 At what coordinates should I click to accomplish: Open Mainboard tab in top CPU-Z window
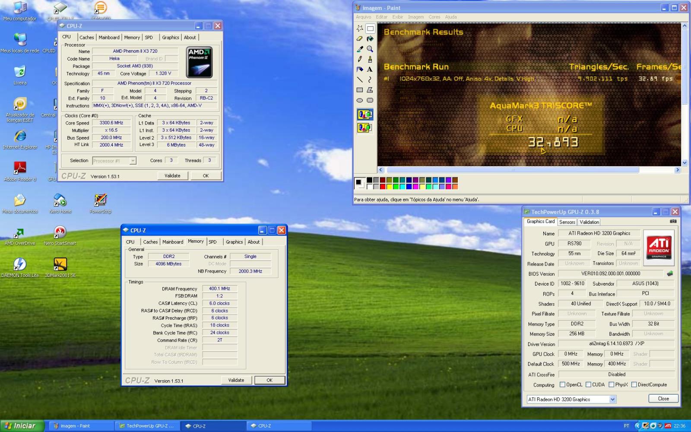coord(109,38)
